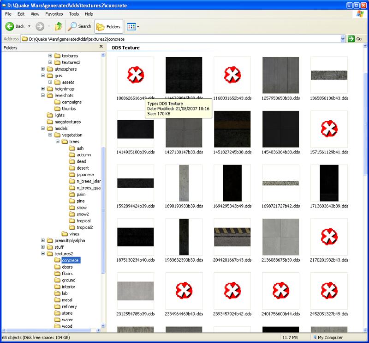
Task: Select thumbnail 1451827245b38.dds
Action: pos(232,129)
